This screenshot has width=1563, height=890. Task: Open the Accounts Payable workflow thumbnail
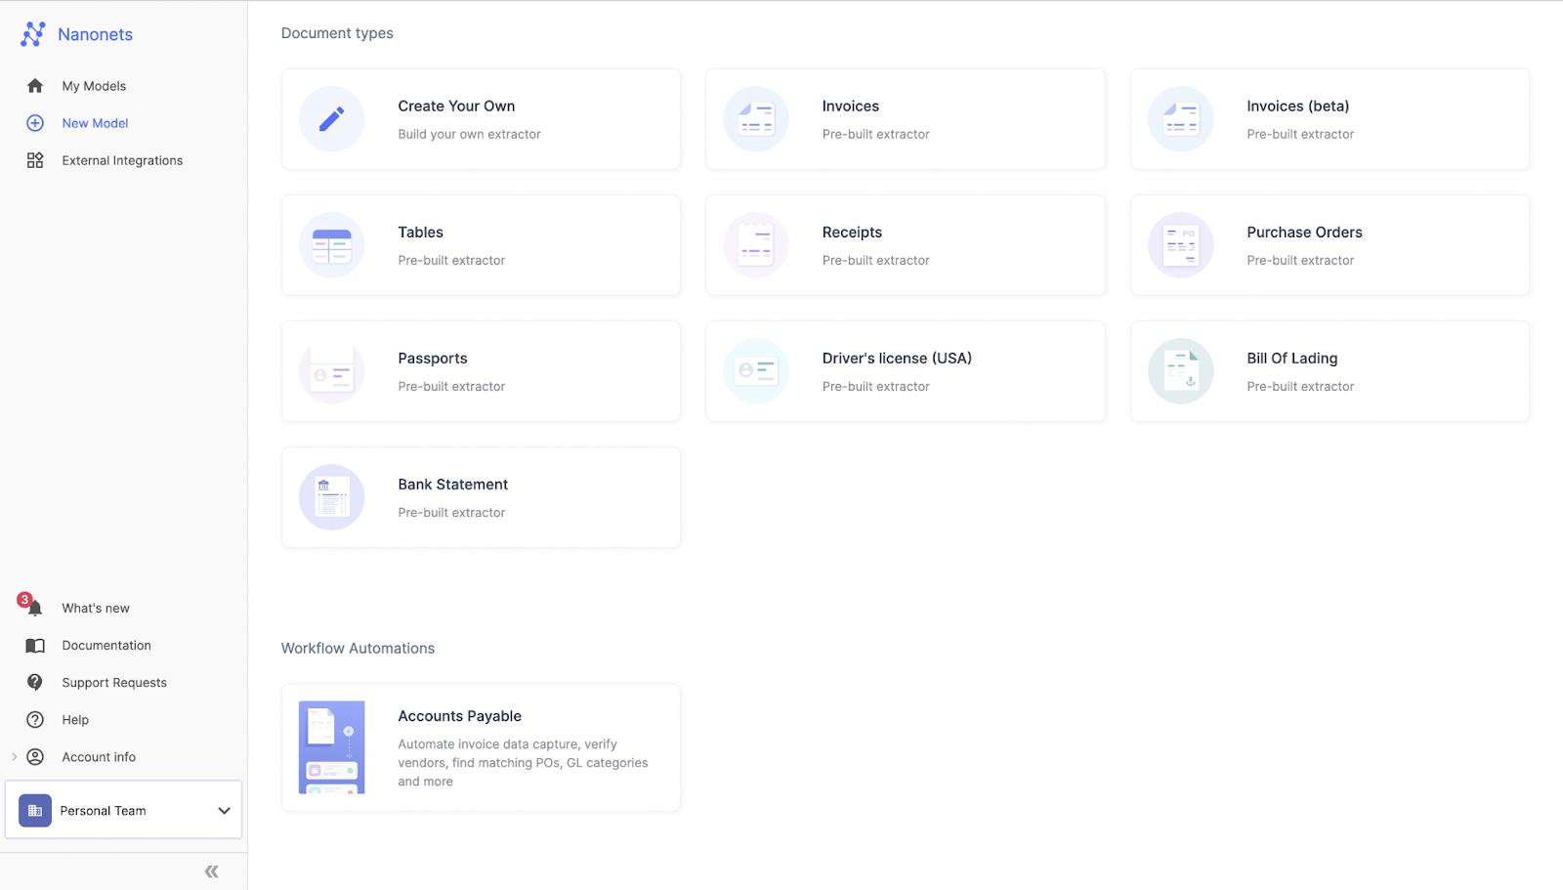coord(331,747)
